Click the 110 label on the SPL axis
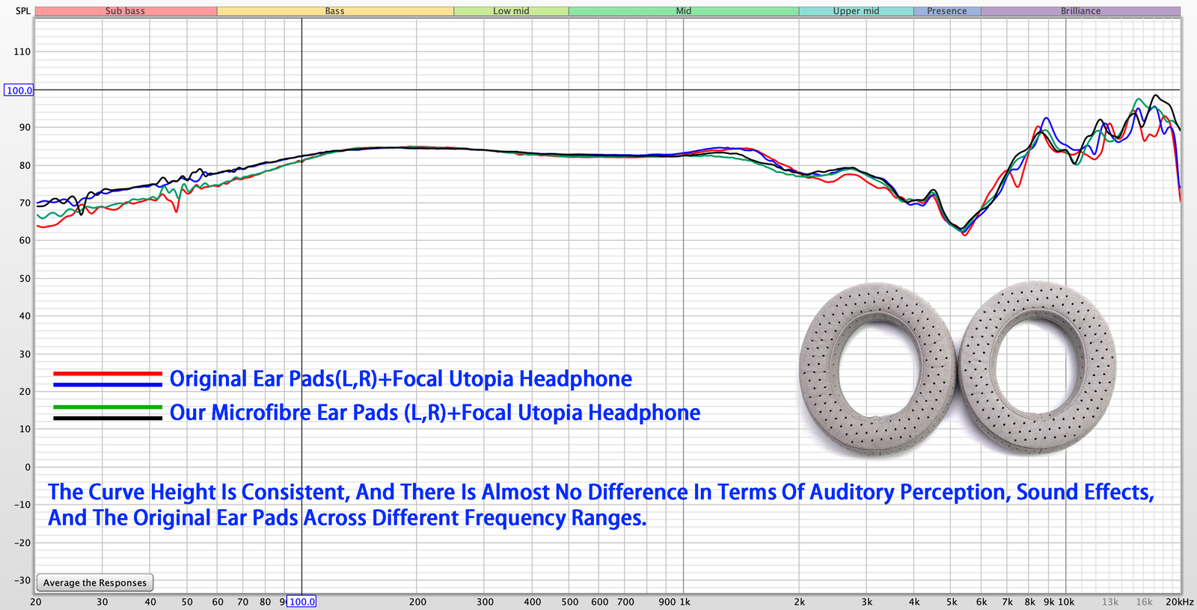Screen dimensions: 1197x610 [x=22, y=52]
